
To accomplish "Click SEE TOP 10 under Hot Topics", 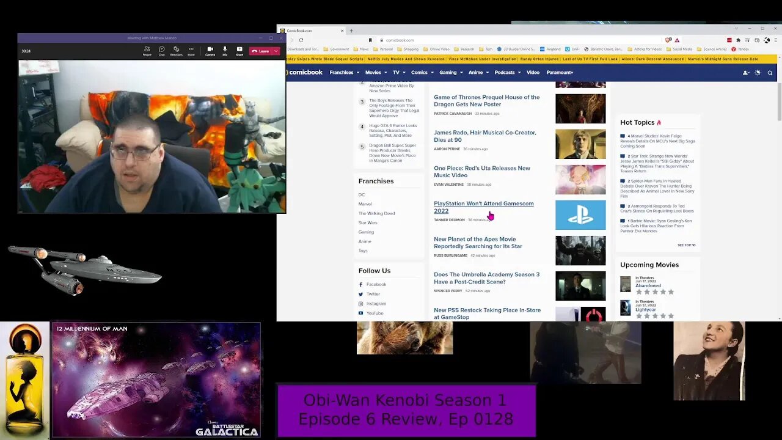I will (686, 245).
